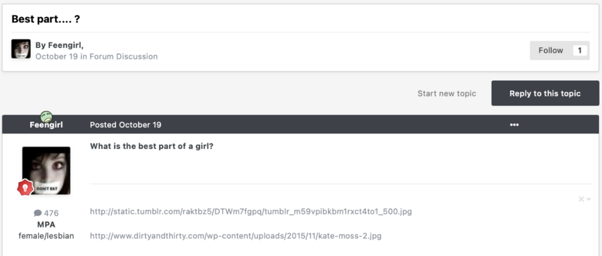The width and height of the screenshot is (602, 256).
Task: Reply to this topic
Action: click(x=545, y=93)
